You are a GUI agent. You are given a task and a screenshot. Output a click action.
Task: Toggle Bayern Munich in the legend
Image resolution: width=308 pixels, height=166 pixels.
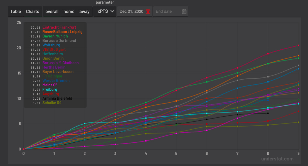[x=55, y=36]
